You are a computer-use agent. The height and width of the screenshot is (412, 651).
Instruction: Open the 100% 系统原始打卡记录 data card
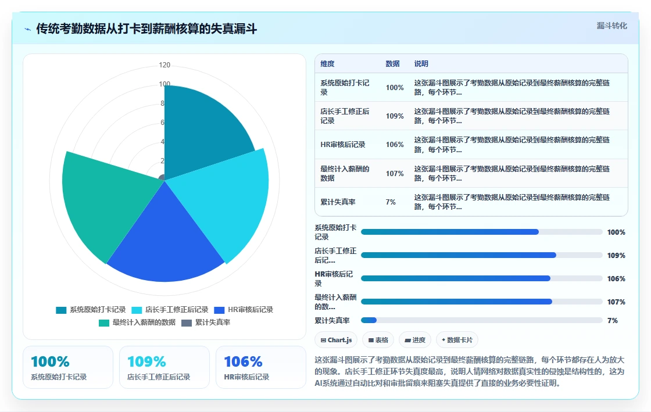(68, 367)
